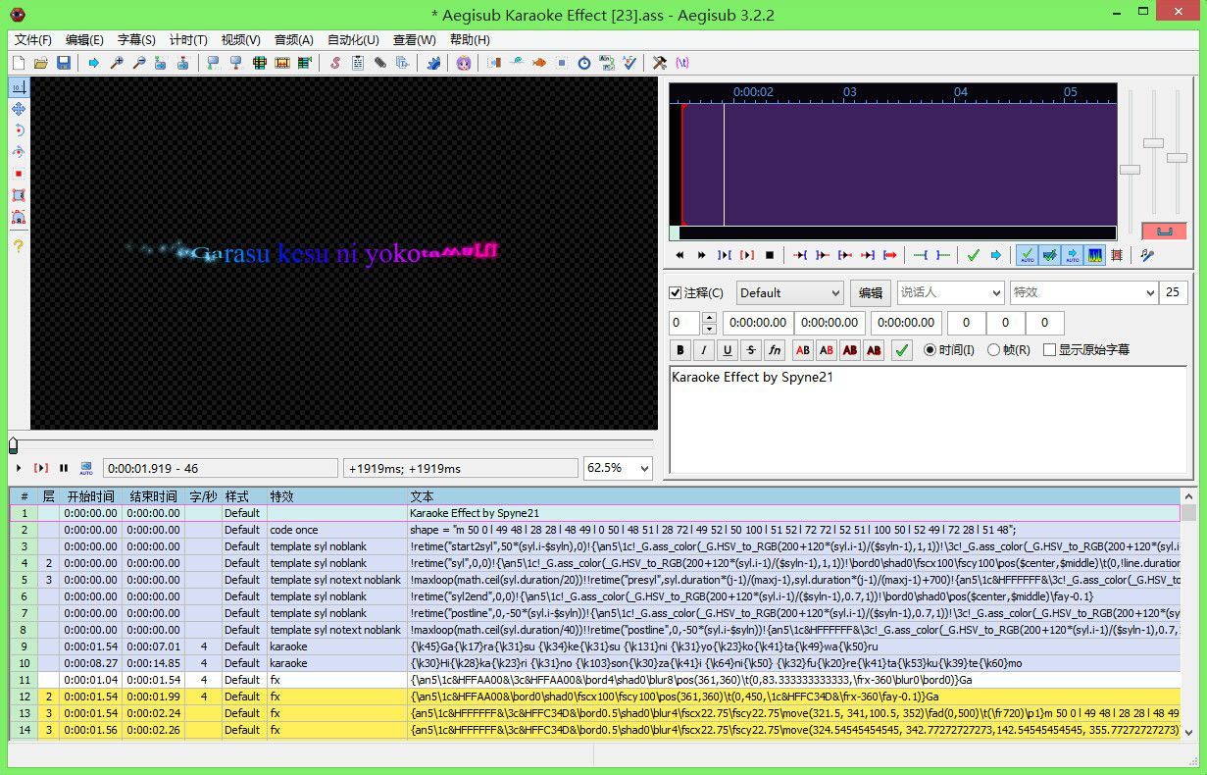Stop audio playback with the square button

point(770,255)
